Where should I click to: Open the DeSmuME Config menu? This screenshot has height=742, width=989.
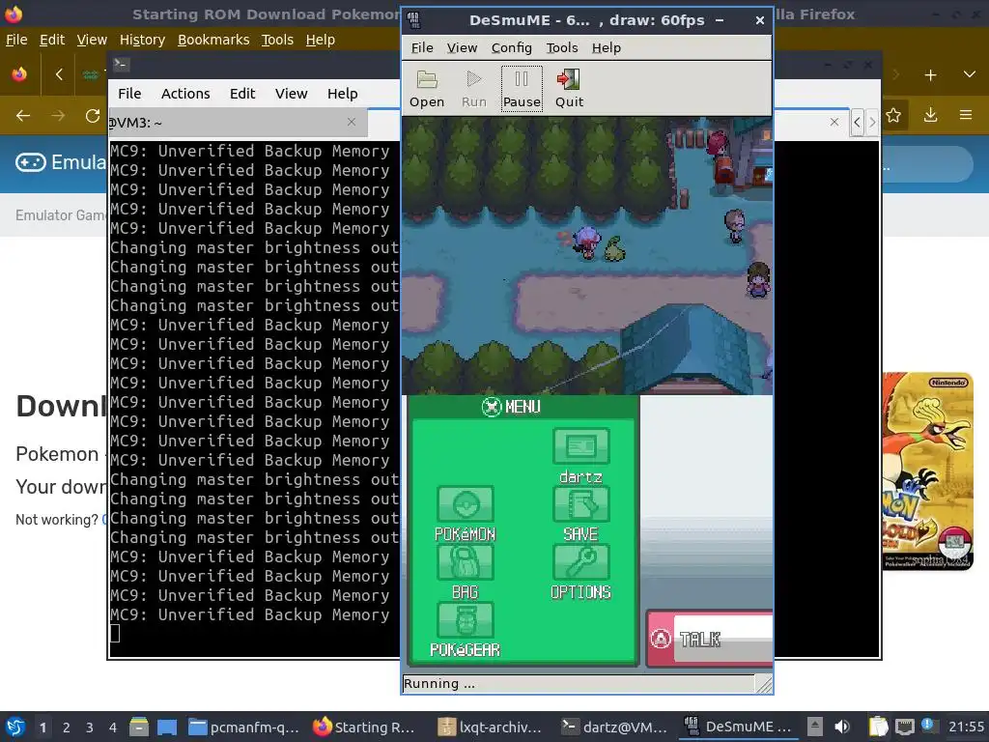511,48
